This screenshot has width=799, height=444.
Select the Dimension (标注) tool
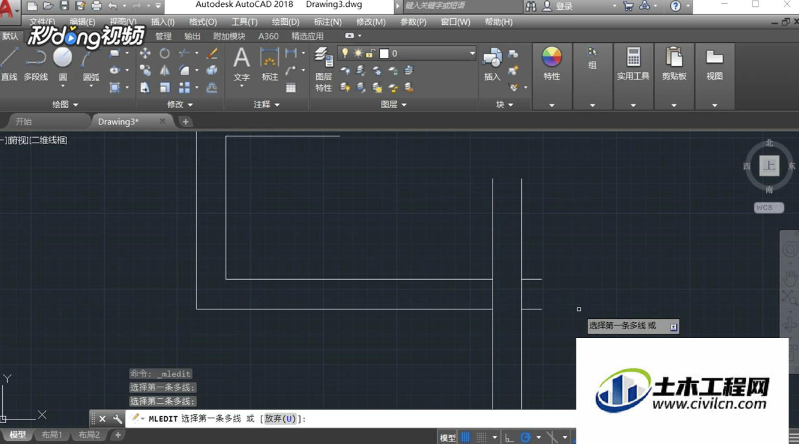tap(269, 64)
